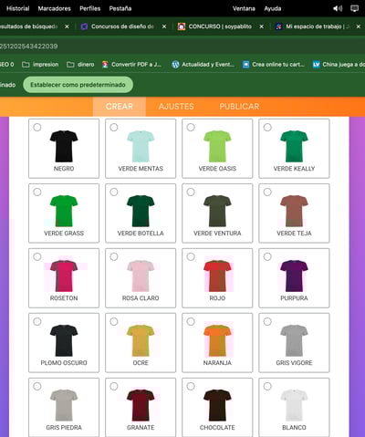The width and height of the screenshot is (365, 437).
Task: Click the black NEGRO t-shirt image
Action: point(64,146)
